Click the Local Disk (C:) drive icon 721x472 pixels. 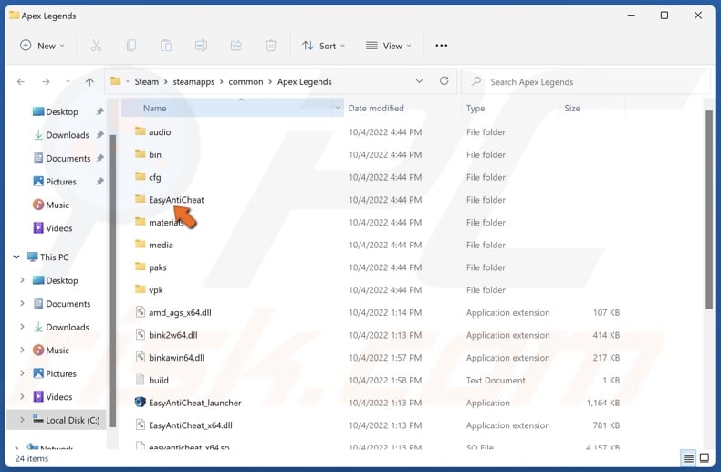38,419
